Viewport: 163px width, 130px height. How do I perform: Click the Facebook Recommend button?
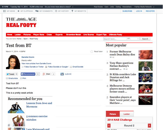[x=28, y=74]
